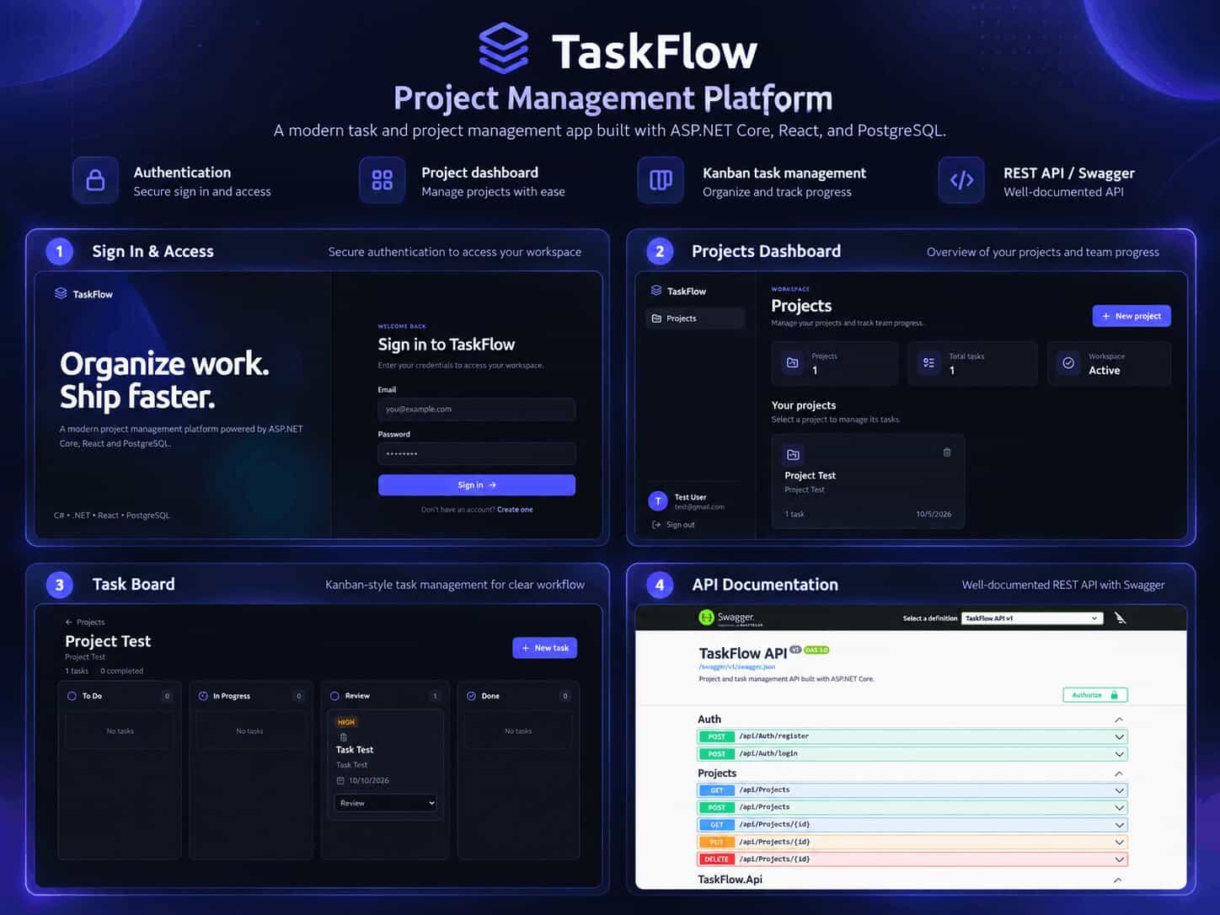
Task: Click the folder icon in Projects stat card
Action: click(792, 362)
